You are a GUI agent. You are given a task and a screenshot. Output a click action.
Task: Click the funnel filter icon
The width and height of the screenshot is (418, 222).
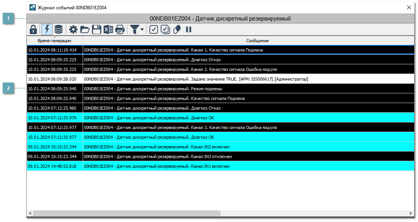134,29
